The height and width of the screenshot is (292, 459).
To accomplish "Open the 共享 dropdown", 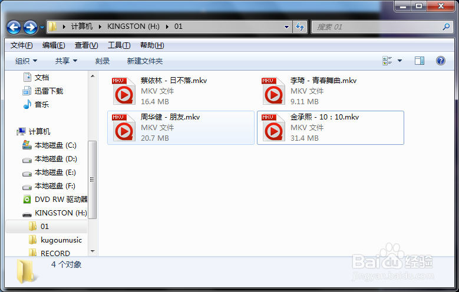I will pyautogui.click(x=66, y=61).
